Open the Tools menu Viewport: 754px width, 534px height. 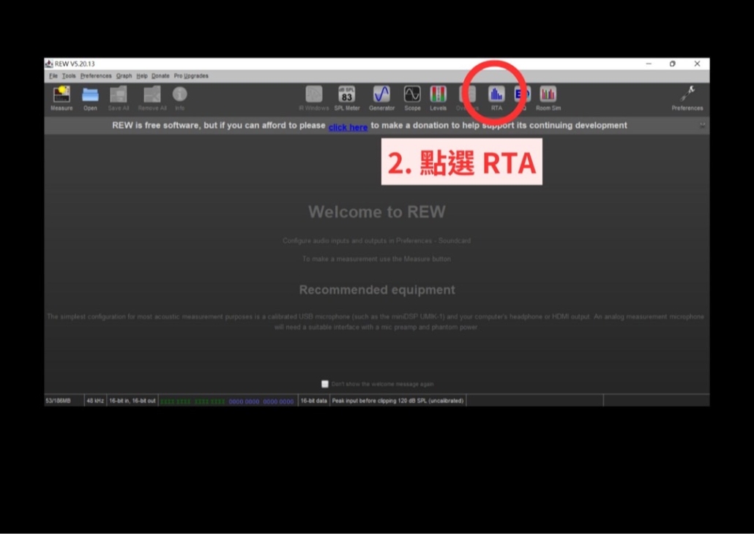click(69, 76)
